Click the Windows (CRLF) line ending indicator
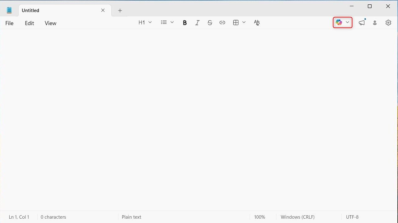This screenshot has height=223, width=398. [x=298, y=217]
